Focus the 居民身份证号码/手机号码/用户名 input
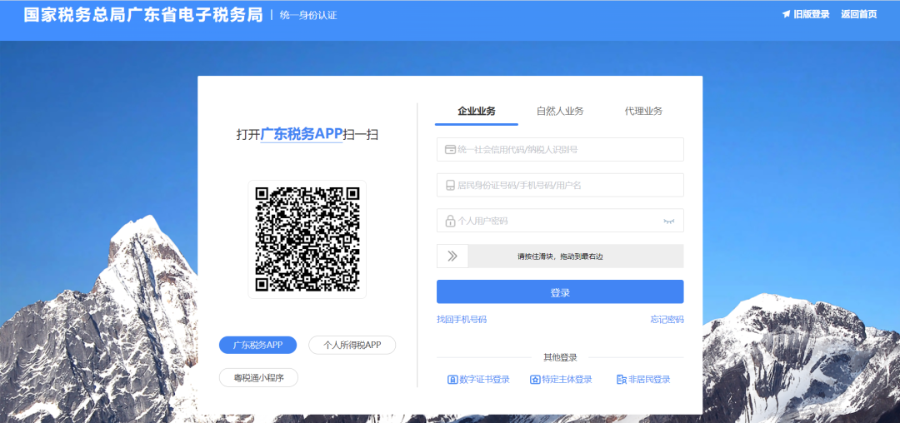Screen dimensions: 900x423 [x=560, y=185]
